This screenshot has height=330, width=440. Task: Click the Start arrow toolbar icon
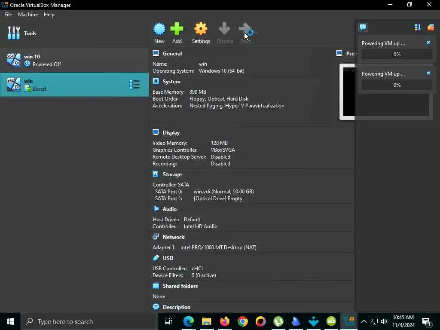(x=245, y=29)
